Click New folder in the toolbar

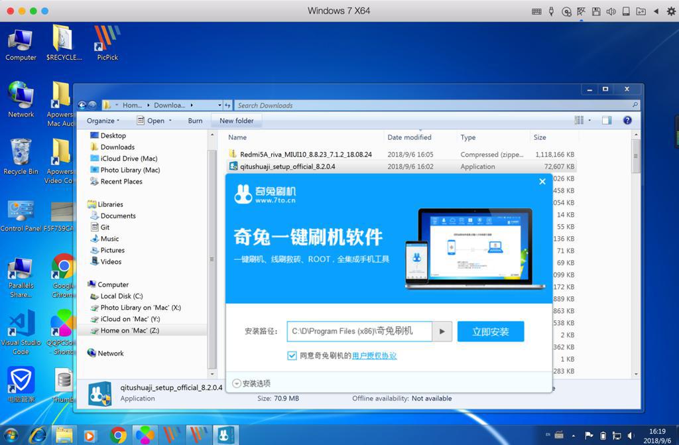point(237,121)
